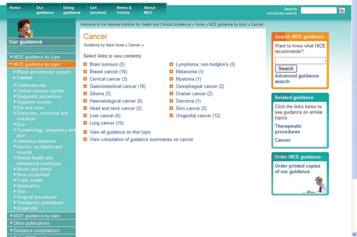Open the Home navigation tab
The width and height of the screenshot is (357, 237).
click(15, 8)
